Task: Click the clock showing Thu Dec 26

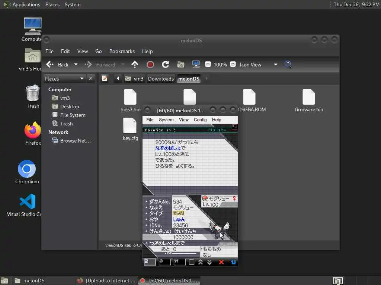Action: (356, 4)
